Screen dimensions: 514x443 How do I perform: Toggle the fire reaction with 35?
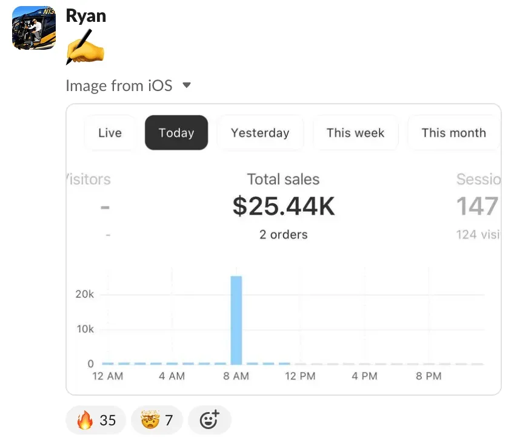96,420
